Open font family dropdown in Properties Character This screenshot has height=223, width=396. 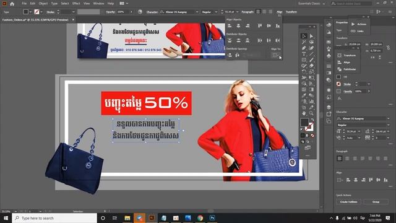[388, 118]
